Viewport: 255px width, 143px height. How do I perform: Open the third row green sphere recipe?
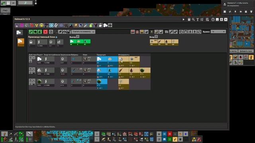click(x=39, y=82)
